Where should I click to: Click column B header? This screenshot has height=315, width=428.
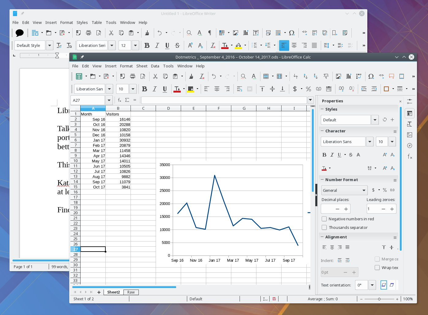(118, 108)
